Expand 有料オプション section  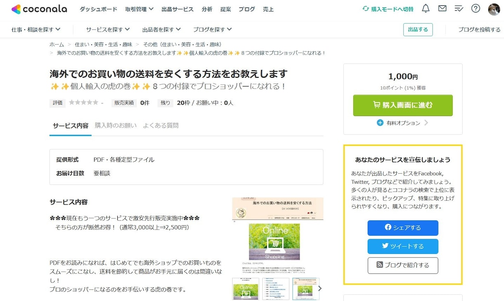click(403, 123)
